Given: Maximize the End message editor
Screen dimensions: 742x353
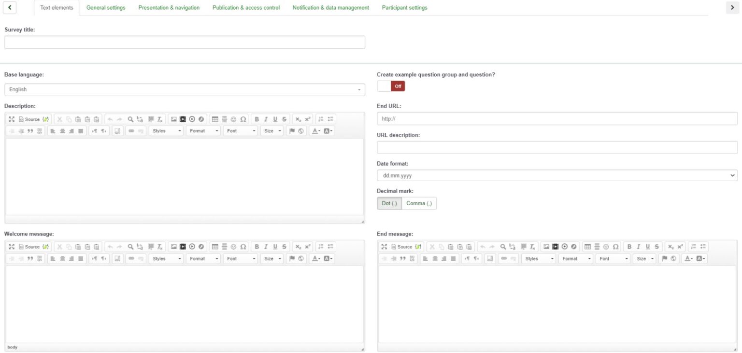Looking at the screenshot, I should coord(384,246).
